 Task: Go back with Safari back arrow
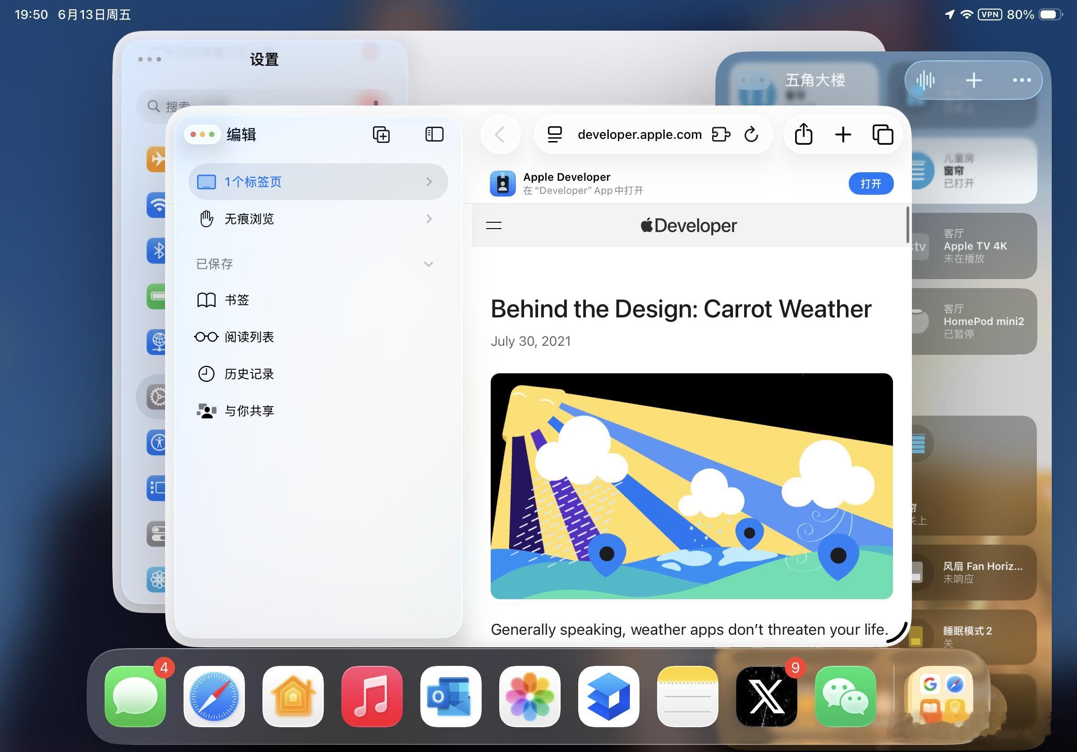point(500,135)
